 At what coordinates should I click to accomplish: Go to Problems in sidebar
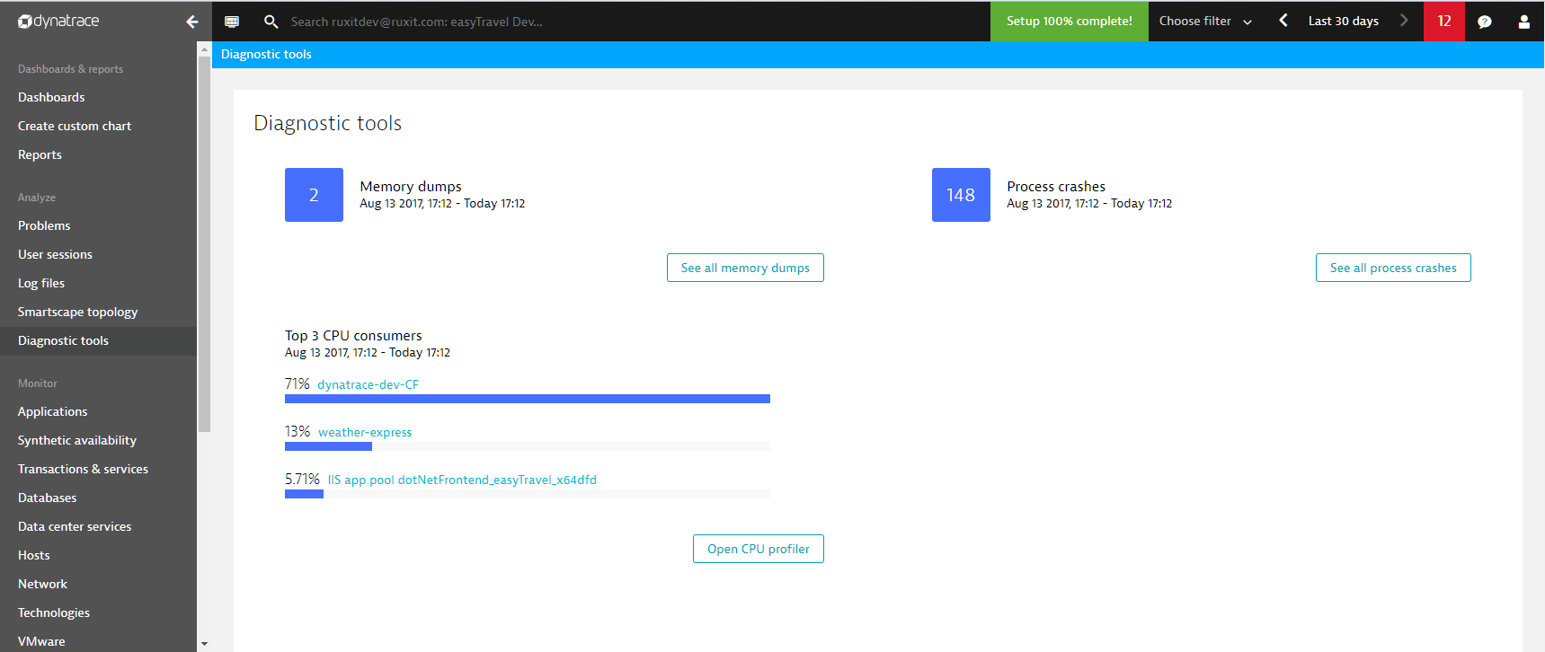point(44,225)
